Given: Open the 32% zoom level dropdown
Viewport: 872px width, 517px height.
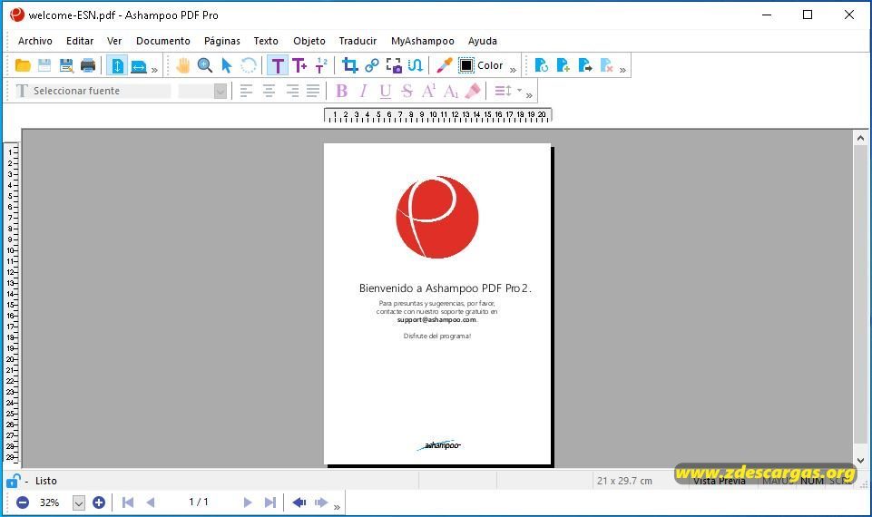Looking at the screenshot, I should pos(79,502).
